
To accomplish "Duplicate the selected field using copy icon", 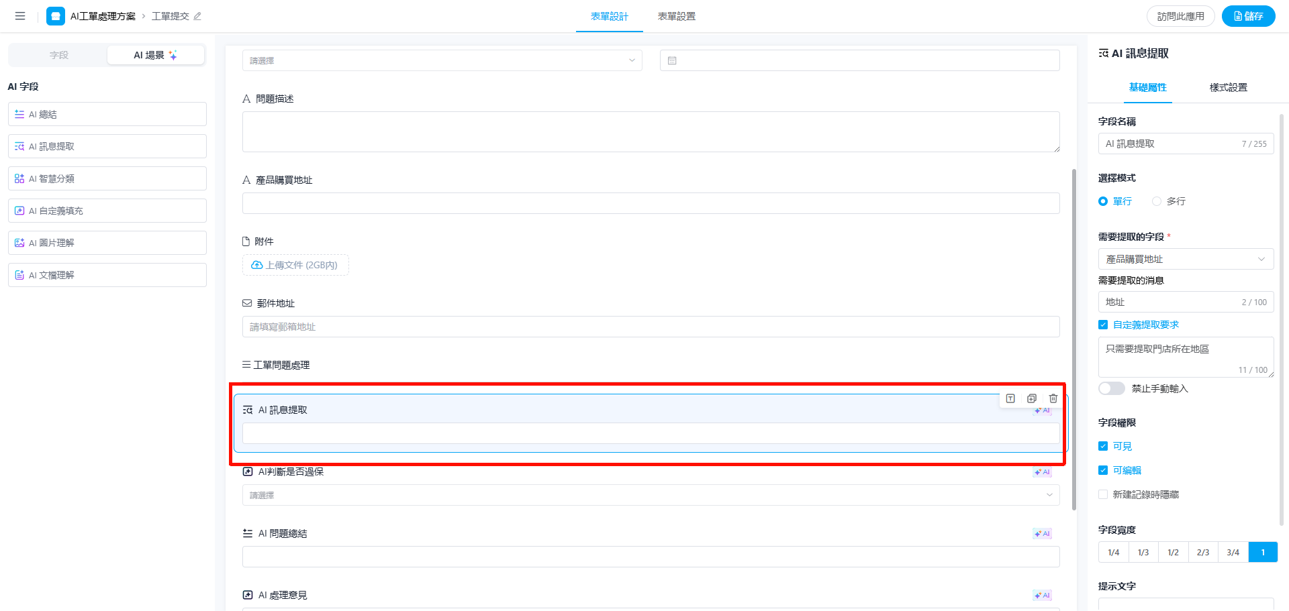I will point(1032,398).
